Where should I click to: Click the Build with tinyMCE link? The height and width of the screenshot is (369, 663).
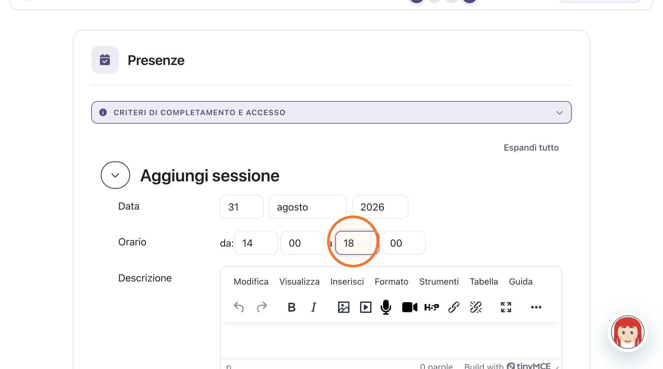click(x=507, y=366)
